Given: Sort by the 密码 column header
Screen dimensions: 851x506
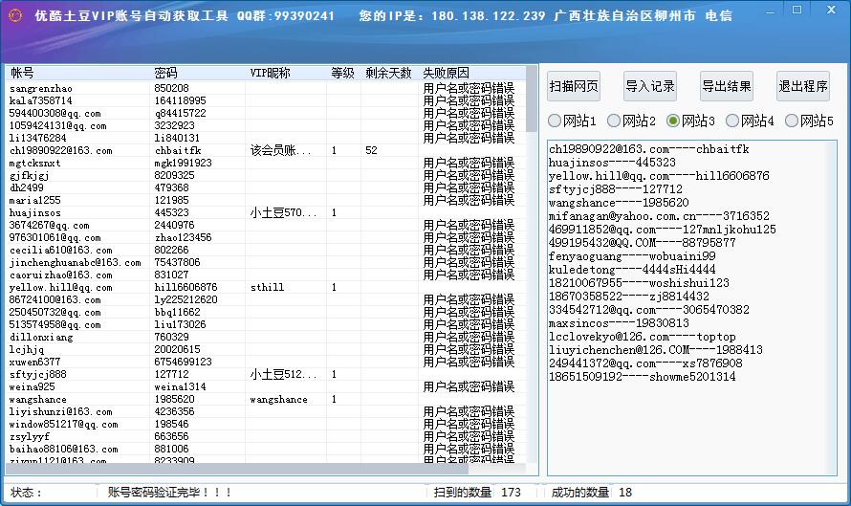Looking at the screenshot, I should [x=198, y=73].
